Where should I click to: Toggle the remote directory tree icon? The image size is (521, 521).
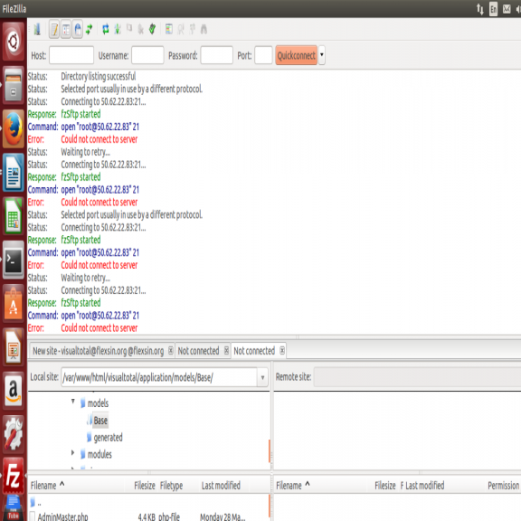tap(78, 30)
